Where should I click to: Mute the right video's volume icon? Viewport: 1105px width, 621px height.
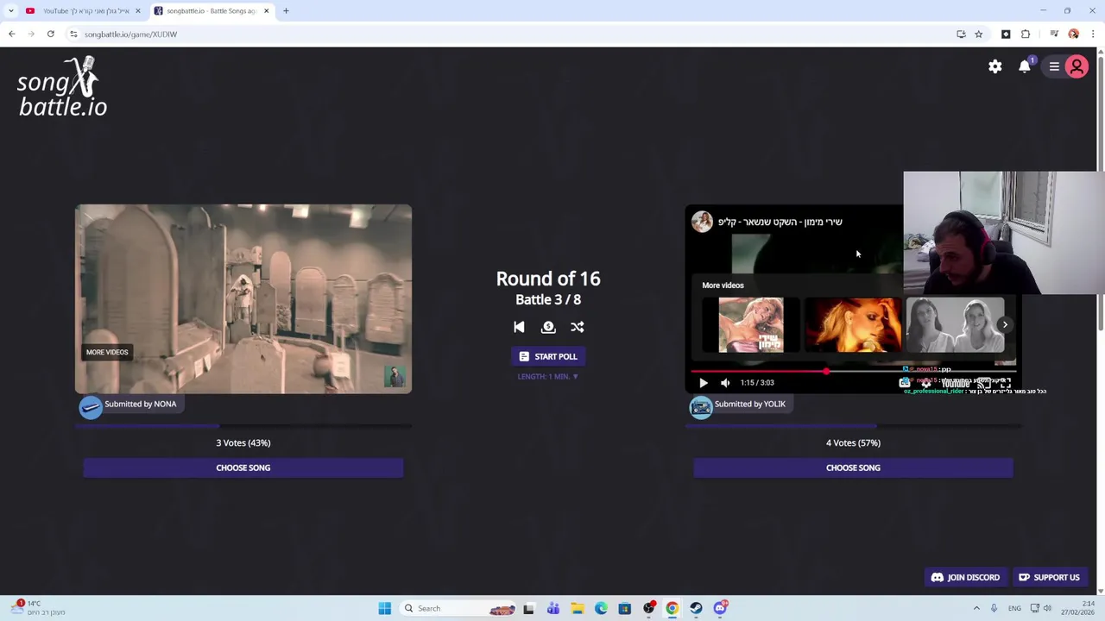[x=725, y=382]
